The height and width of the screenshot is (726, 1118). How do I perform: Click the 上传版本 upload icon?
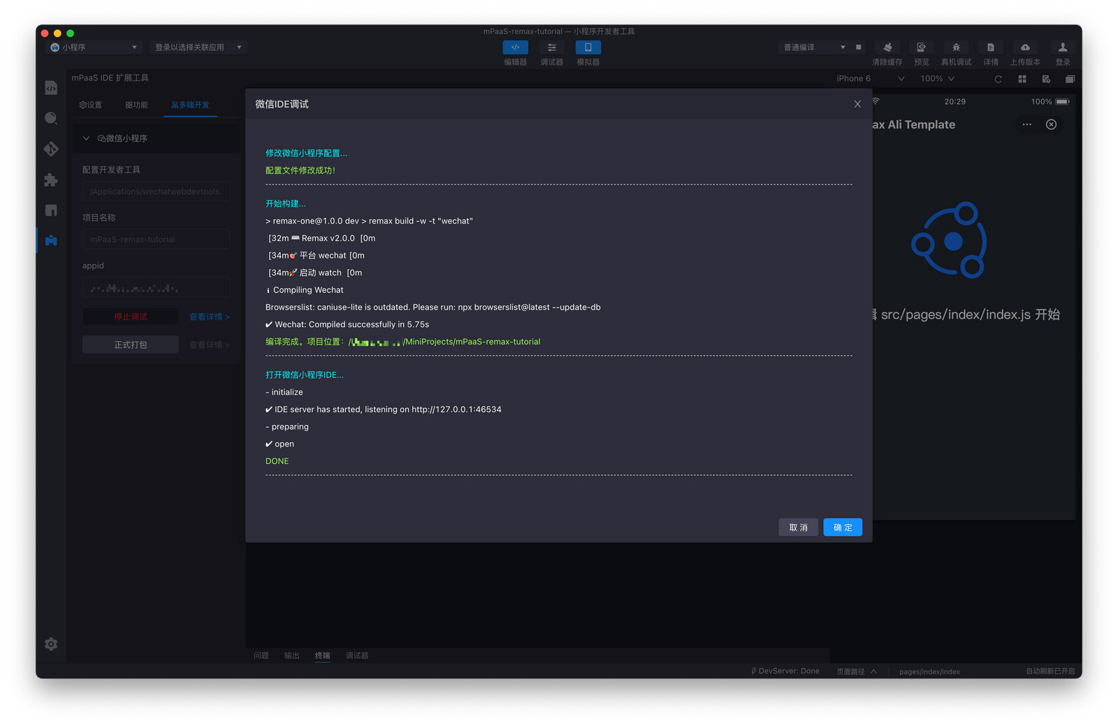coord(1024,48)
